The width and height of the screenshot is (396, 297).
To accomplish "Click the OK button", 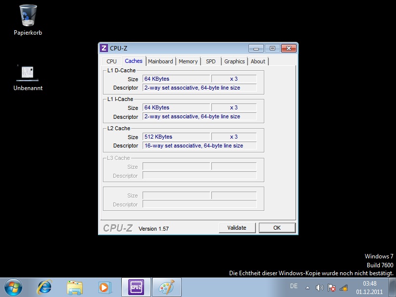I will pos(277,228).
